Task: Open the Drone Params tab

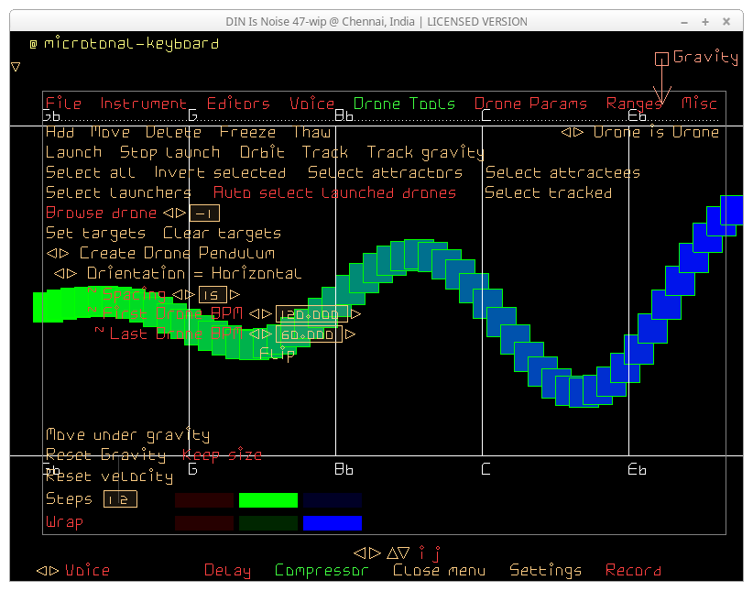Action: coord(530,104)
